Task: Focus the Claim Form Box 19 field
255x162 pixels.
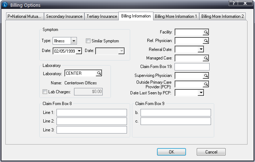Action: pyautogui.click(x=192, y=67)
